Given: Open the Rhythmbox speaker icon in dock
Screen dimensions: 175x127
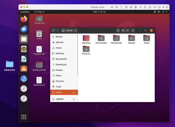Looking at the screenshot, I should click(24, 49).
